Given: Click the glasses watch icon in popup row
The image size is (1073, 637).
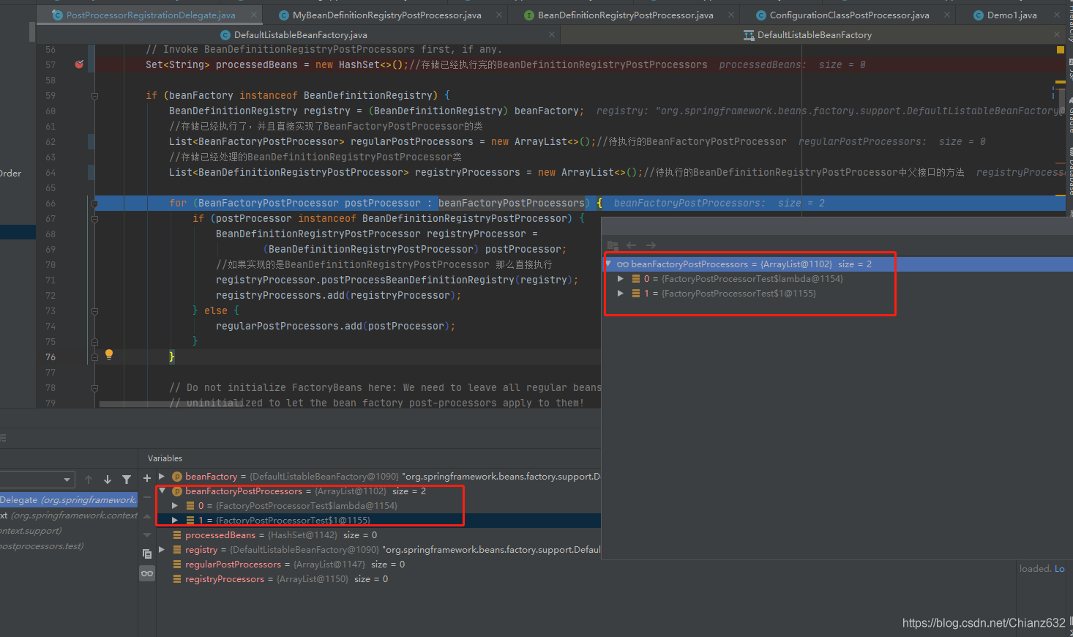Looking at the screenshot, I should pos(623,264).
